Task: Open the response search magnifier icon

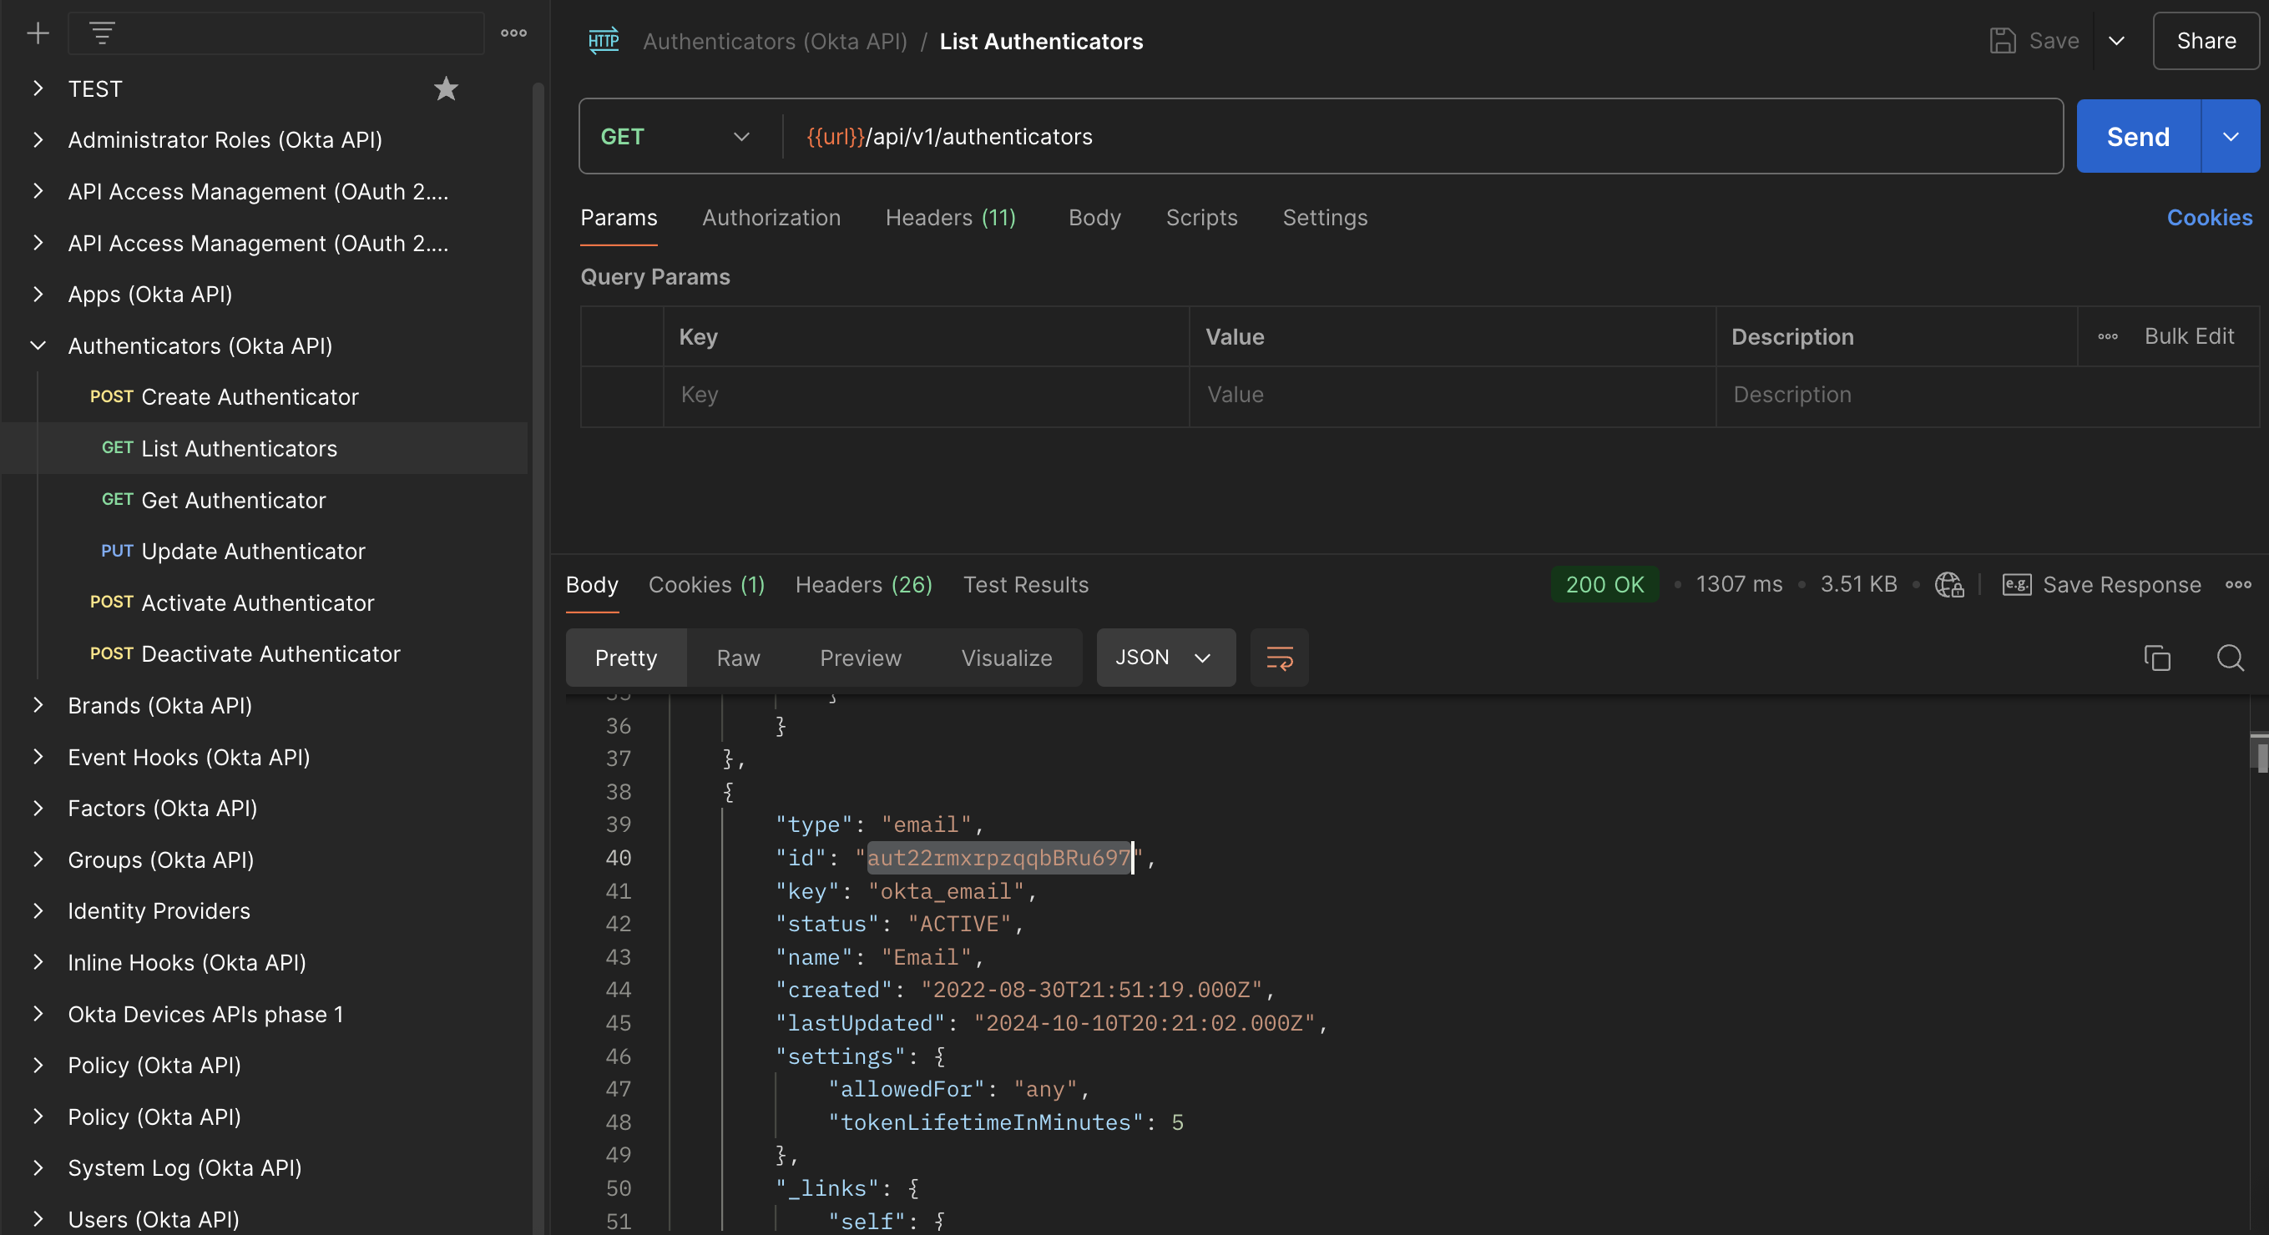Action: point(2231,658)
